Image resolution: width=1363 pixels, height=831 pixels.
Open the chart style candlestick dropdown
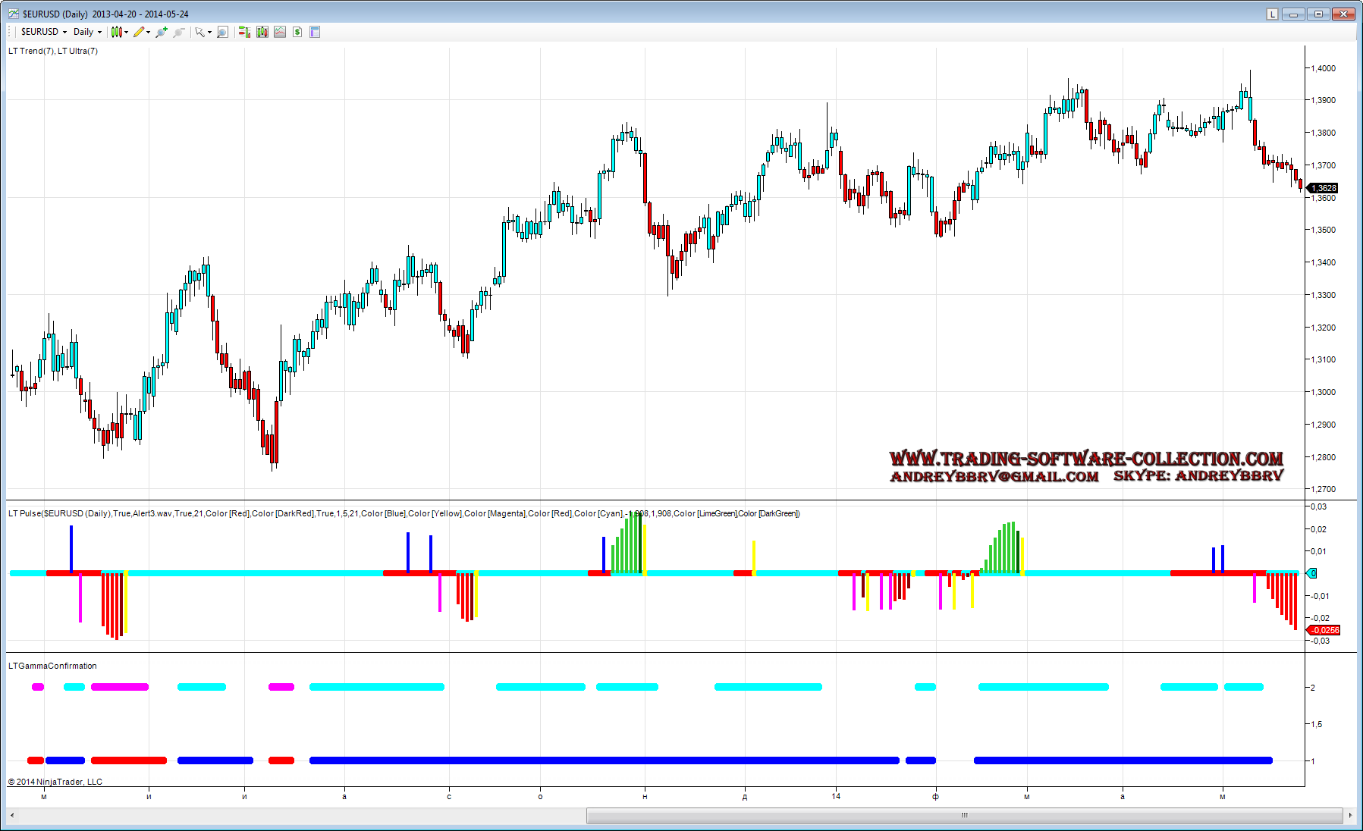coord(119,32)
